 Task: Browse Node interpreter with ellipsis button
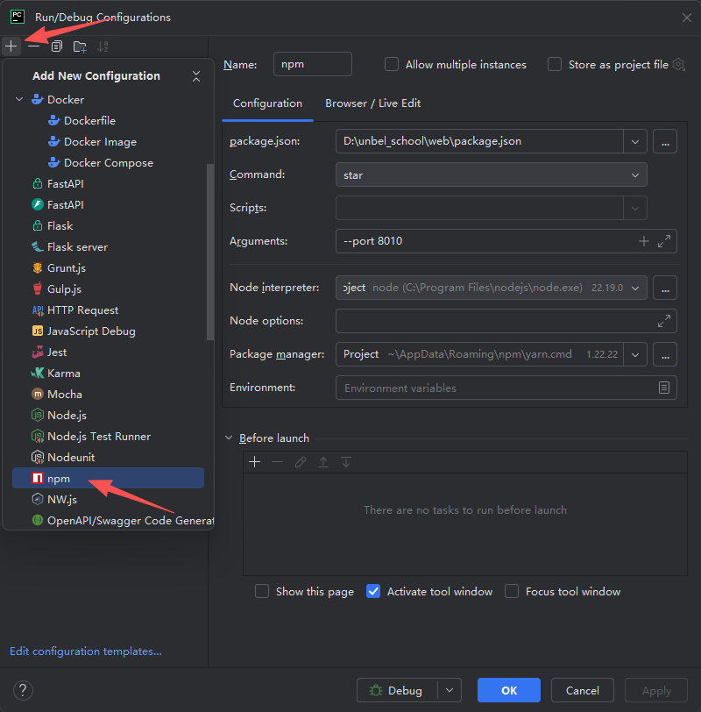665,288
